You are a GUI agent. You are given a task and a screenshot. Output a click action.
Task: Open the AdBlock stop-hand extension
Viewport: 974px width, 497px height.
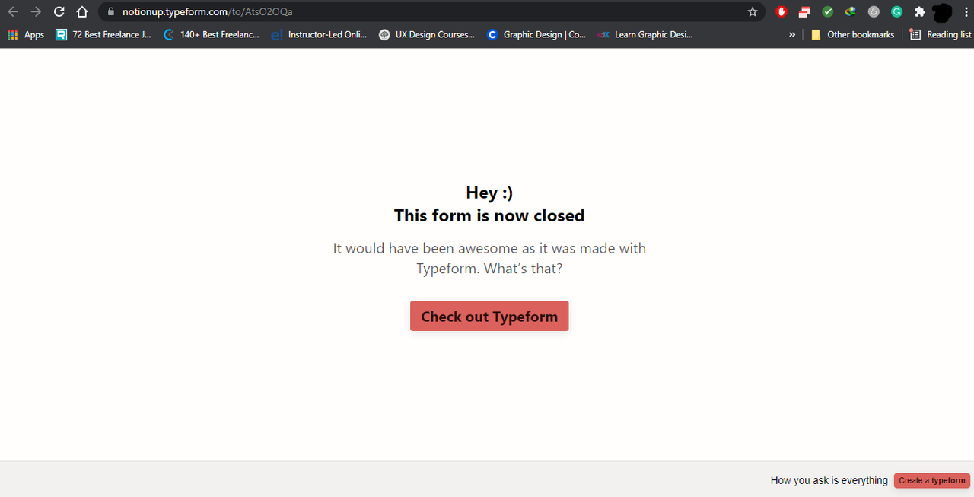[781, 11]
